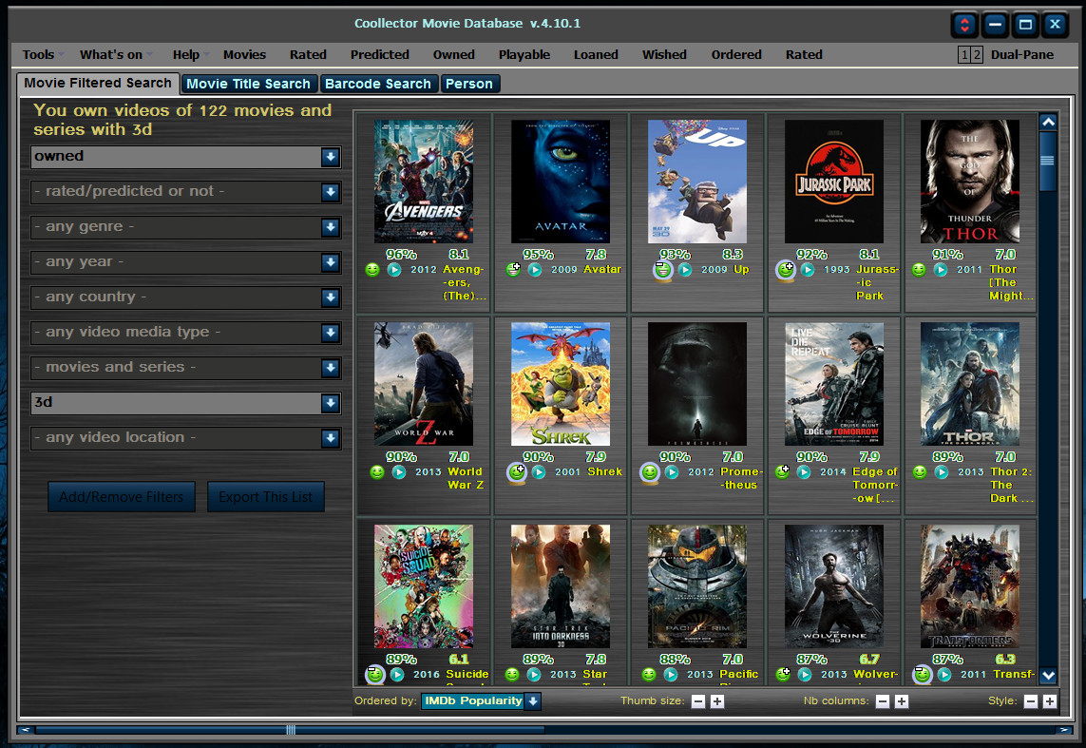The height and width of the screenshot is (748, 1086).
Task: Select the Movie Filtered Search tab
Action: click(x=98, y=83)
